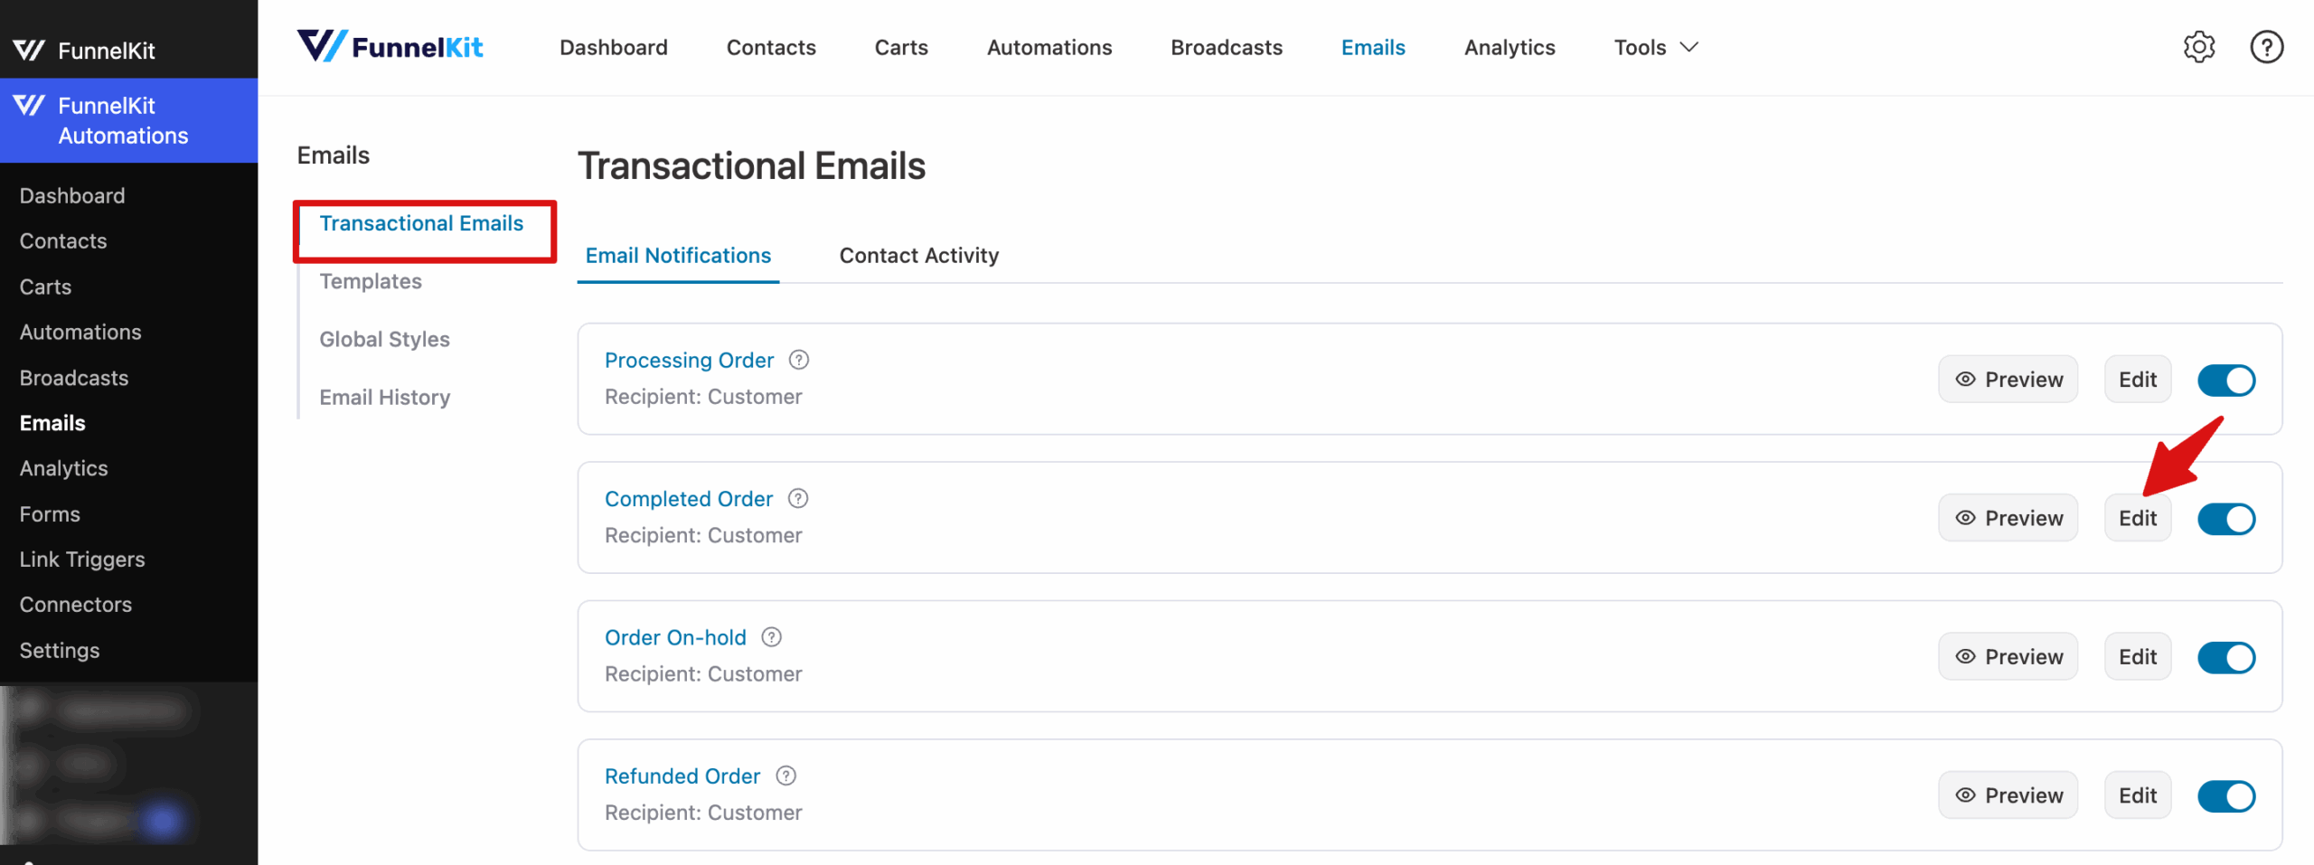Open Emails in top navigation
The height and width of the screenshot is (865, 2314).
[1372, 47]
